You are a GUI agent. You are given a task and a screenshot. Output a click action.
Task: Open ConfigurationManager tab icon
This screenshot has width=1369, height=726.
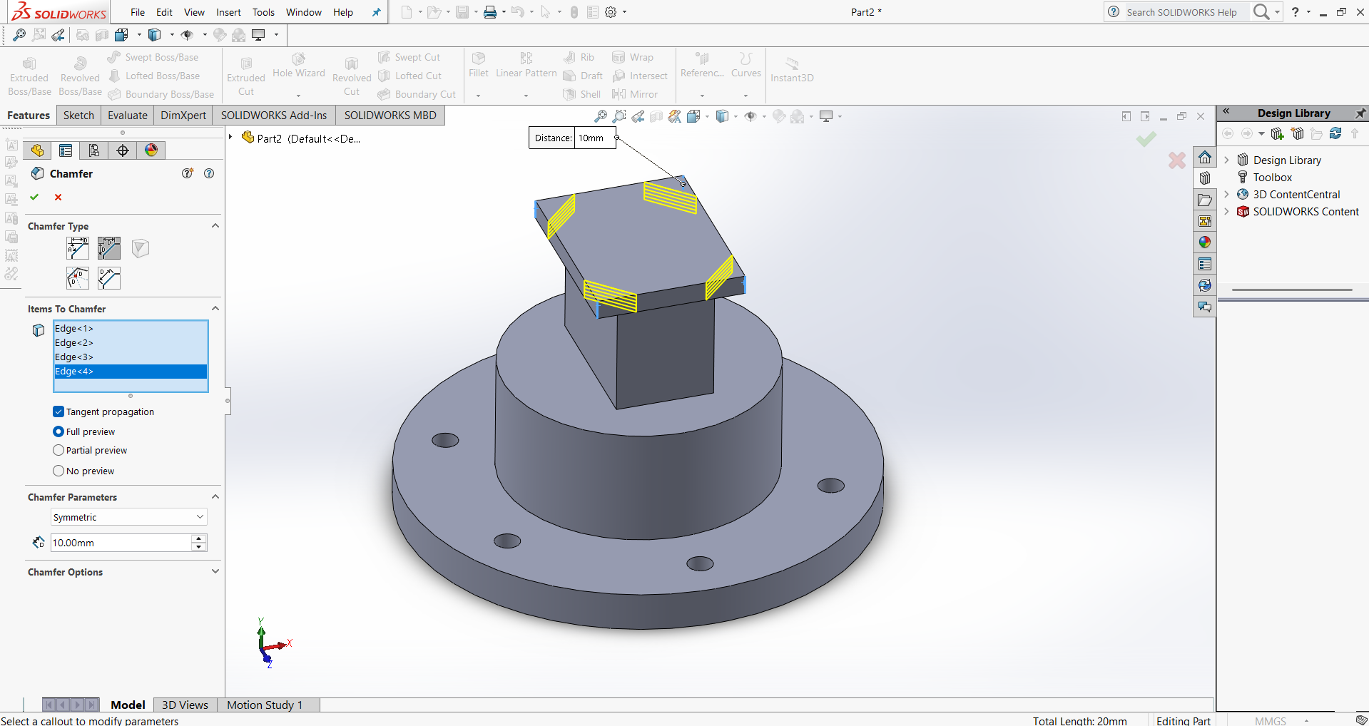pos(94,150)
